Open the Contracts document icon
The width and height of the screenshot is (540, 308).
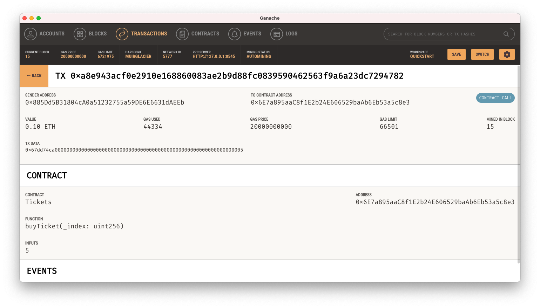(x=182, y=34)
